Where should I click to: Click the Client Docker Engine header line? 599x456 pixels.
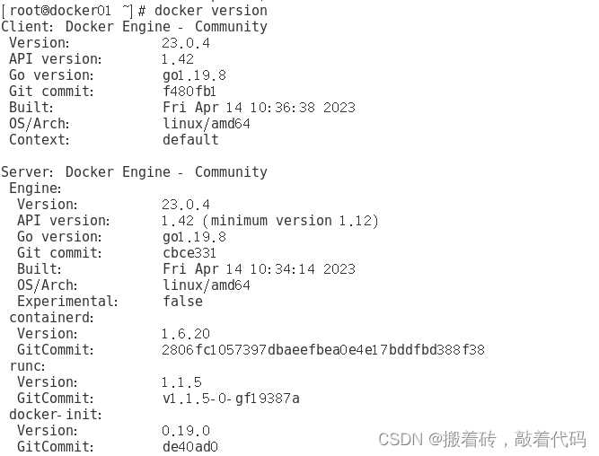pos(134,26)
